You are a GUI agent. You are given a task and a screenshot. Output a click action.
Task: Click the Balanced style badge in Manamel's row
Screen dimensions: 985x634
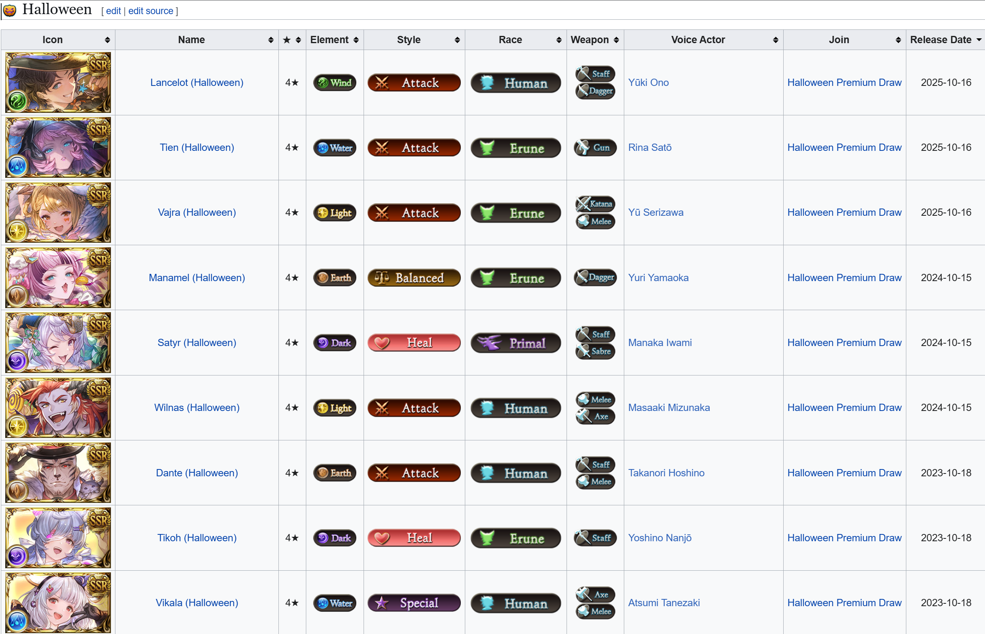pyautogui.click(x=414, y=278)
